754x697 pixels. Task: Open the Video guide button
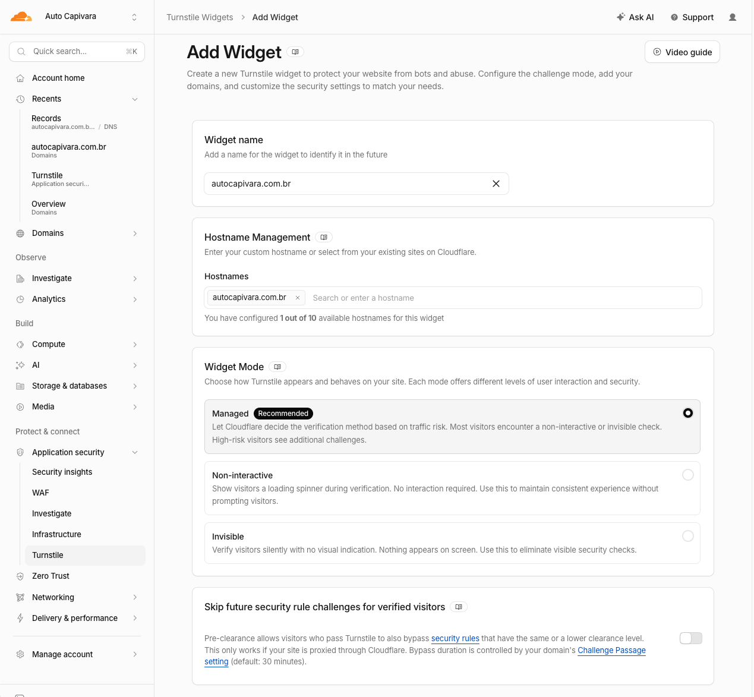click(x=682, y=52)
